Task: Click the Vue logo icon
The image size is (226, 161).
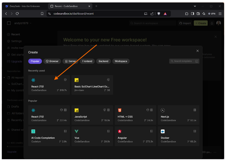Action: [x=76, y=131]
